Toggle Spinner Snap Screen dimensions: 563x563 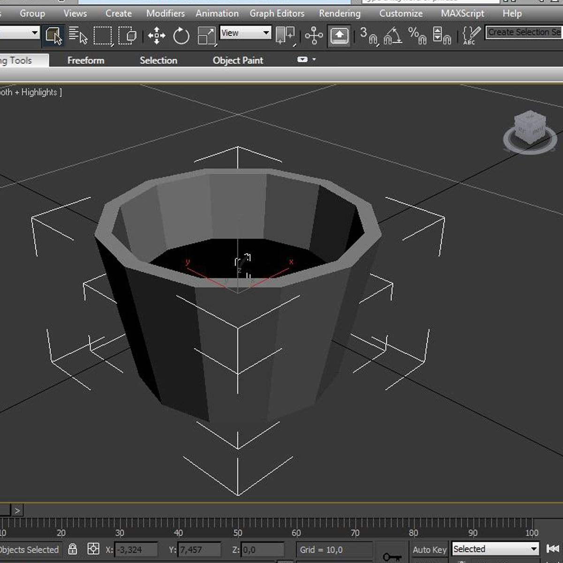(x=441, y=36)
